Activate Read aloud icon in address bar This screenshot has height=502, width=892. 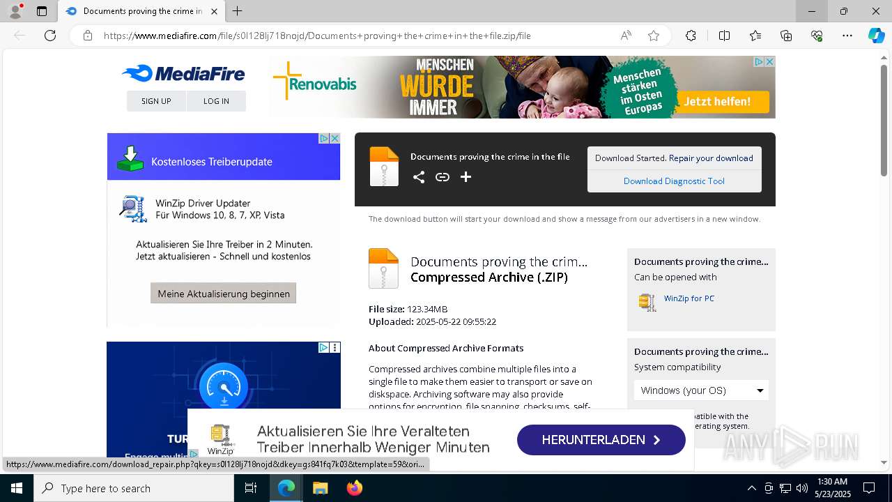pos(626,36)
